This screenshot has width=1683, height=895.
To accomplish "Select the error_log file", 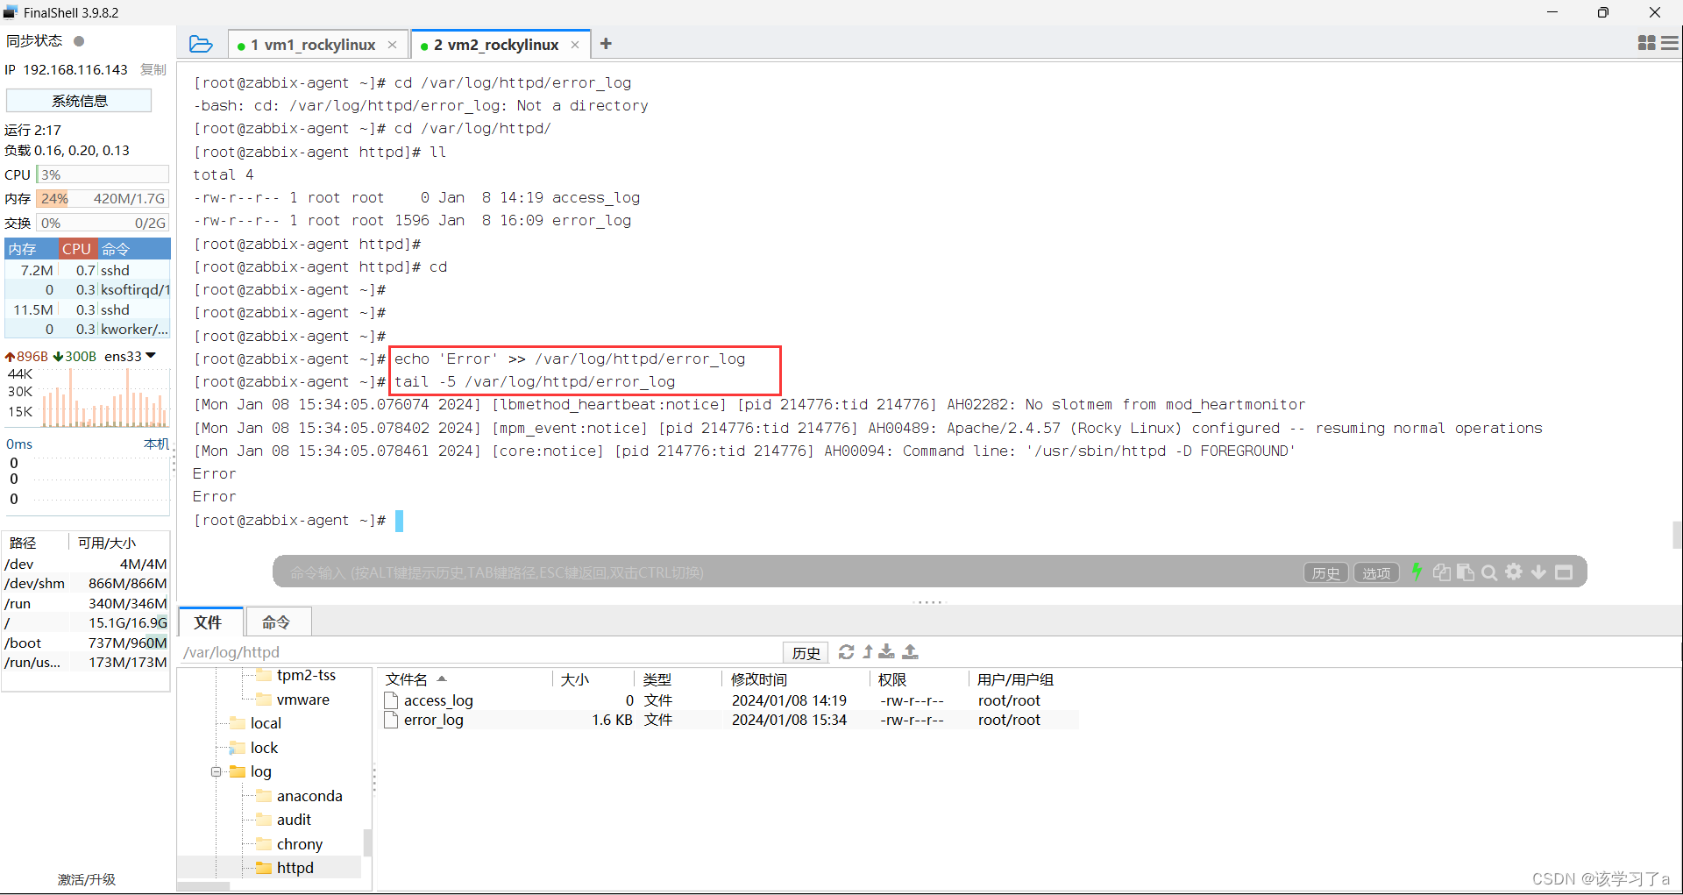I will pyautogui.click(x=433, y=720).
